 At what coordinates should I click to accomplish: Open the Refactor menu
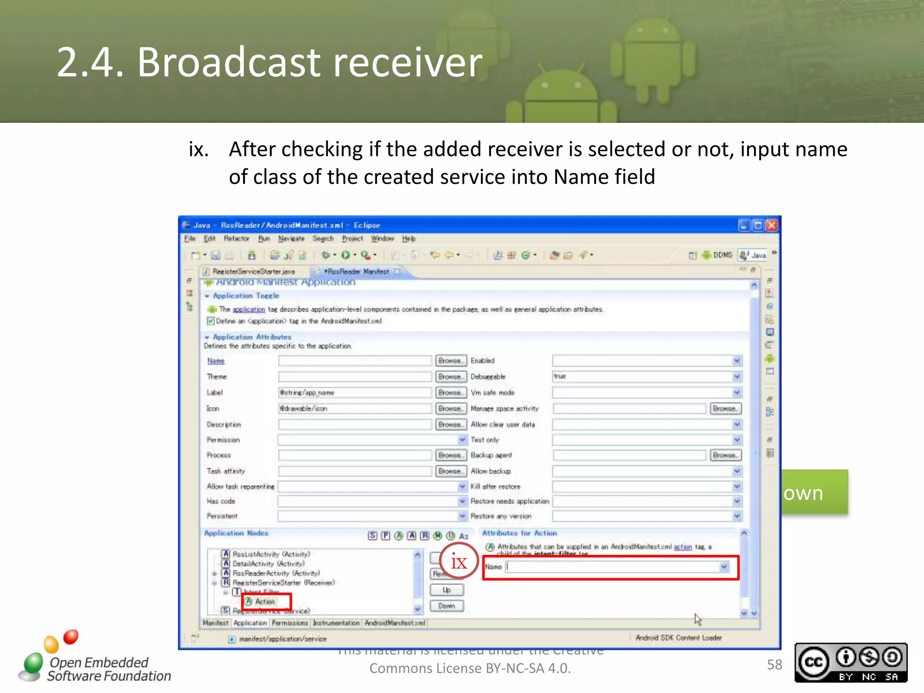tap(236, 239)
